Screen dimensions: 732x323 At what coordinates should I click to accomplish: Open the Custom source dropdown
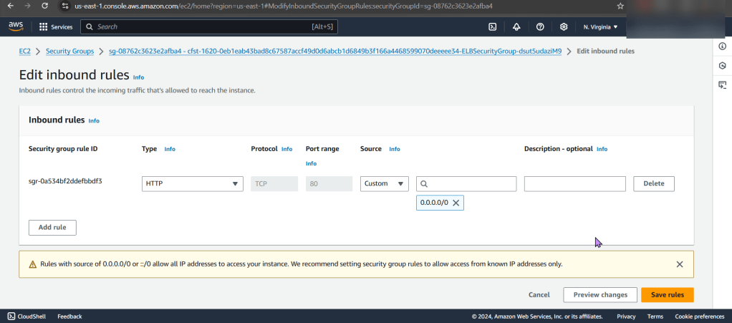pos(384,184)
